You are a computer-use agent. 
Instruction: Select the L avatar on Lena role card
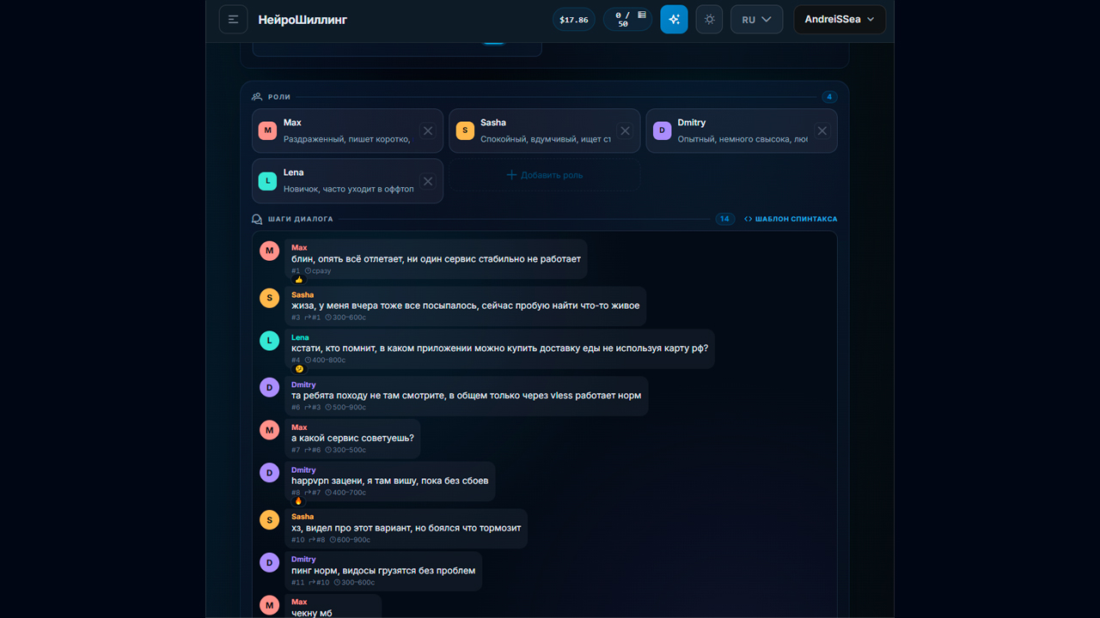tap(267, 181)
